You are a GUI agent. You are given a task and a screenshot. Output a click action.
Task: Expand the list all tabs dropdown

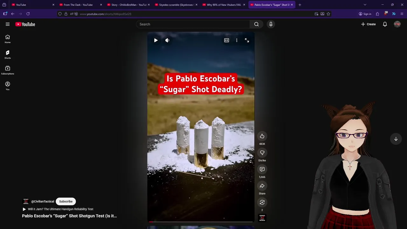coord(365,5)
